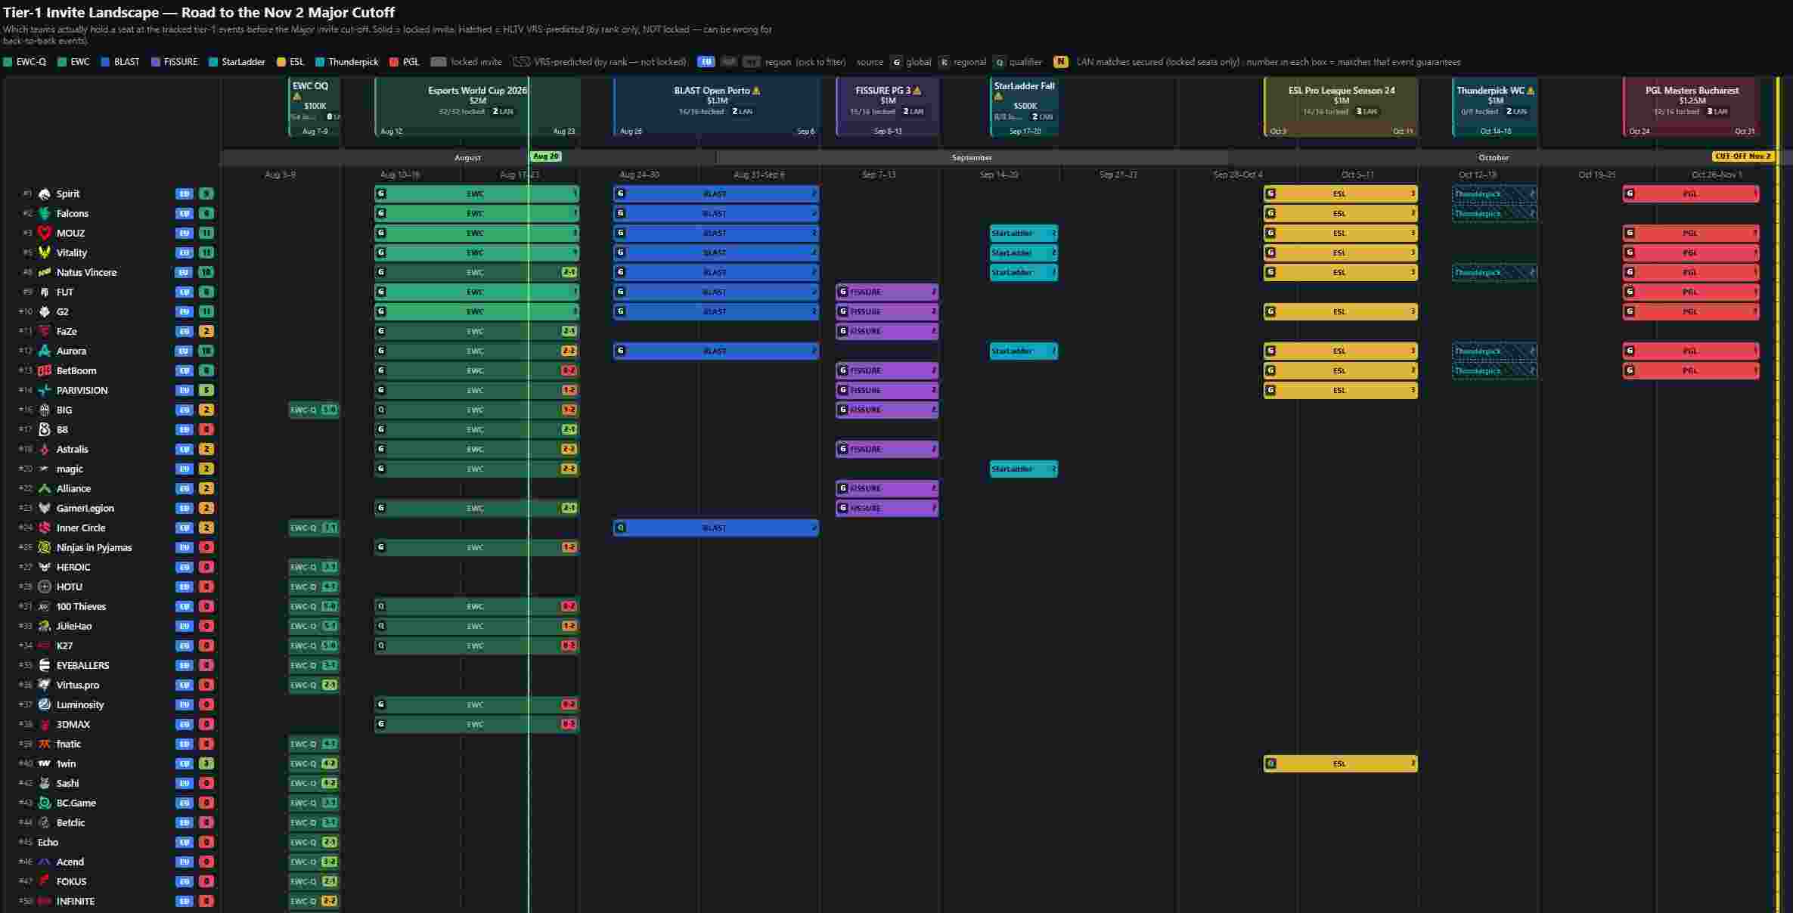Click the PARIVISION team logo

(x=45, y=391)
